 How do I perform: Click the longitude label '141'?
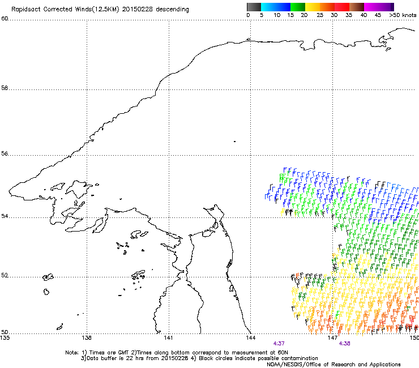point(168,338)
